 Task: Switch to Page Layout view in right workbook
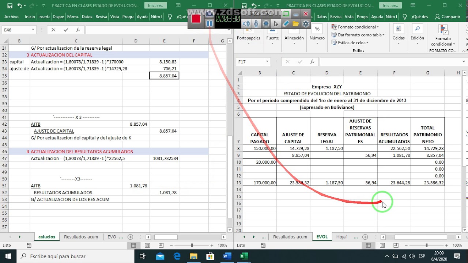(382, 245)
